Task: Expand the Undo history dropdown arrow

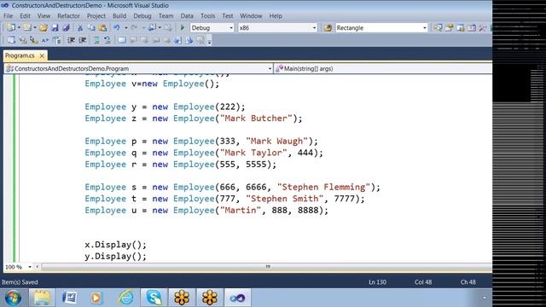Action: (x=125, y=28)
